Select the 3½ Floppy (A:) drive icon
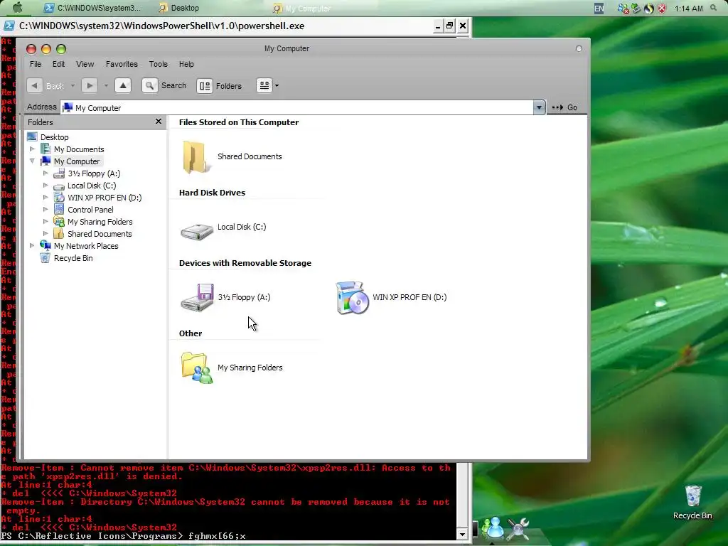This screenshot has width=728, height=546. 198,297
